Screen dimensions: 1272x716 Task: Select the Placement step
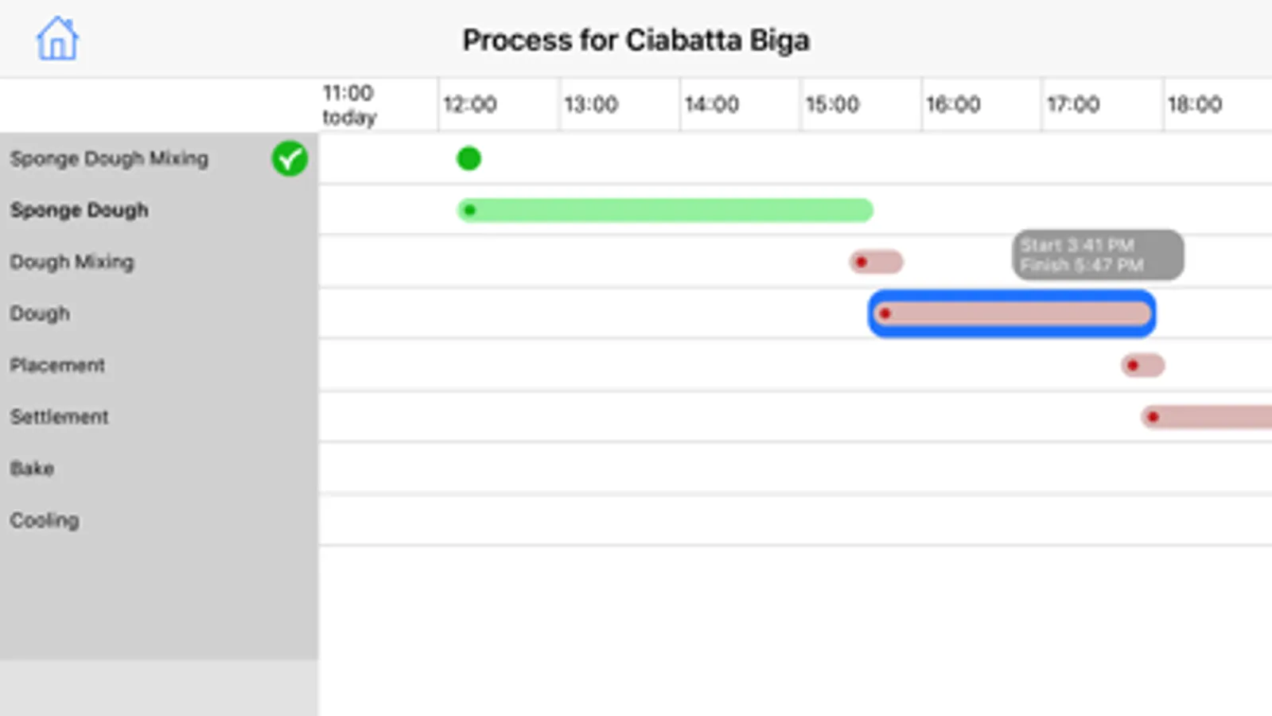pos(57,365)
